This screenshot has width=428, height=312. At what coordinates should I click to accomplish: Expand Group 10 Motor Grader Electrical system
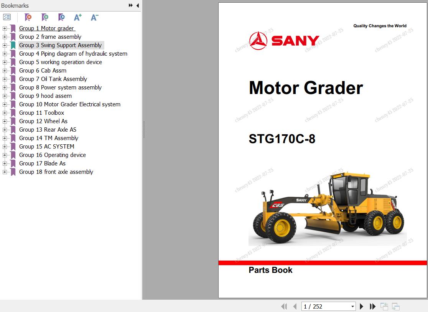(x=4, y=104)
